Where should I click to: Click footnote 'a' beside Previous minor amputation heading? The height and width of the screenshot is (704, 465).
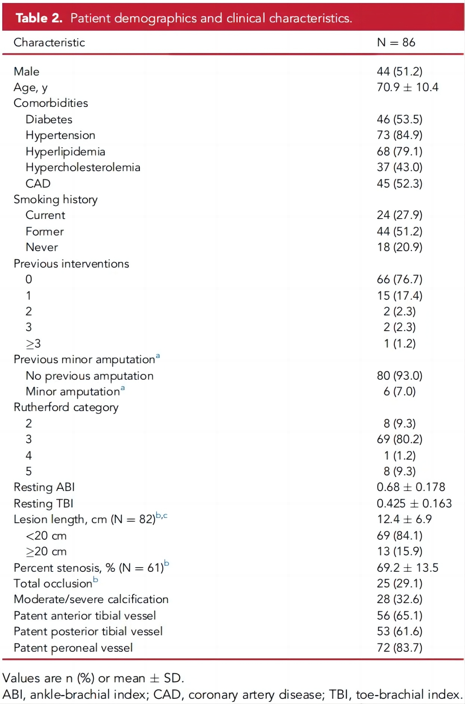158,356
